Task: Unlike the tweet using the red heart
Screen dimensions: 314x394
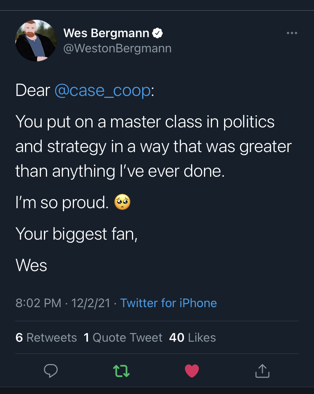Action: coord(192,370)
